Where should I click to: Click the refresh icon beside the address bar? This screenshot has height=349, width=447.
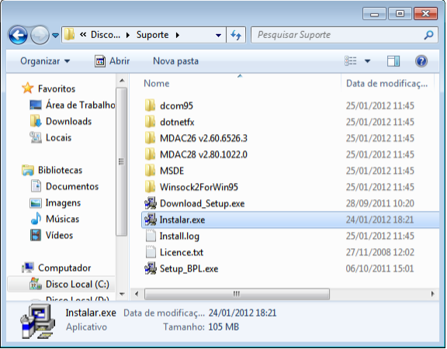[236, 35]
